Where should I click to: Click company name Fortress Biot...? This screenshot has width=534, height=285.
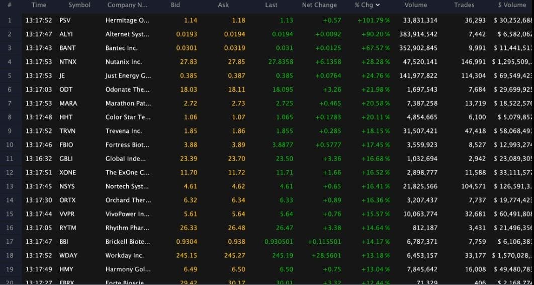point(127,145)
